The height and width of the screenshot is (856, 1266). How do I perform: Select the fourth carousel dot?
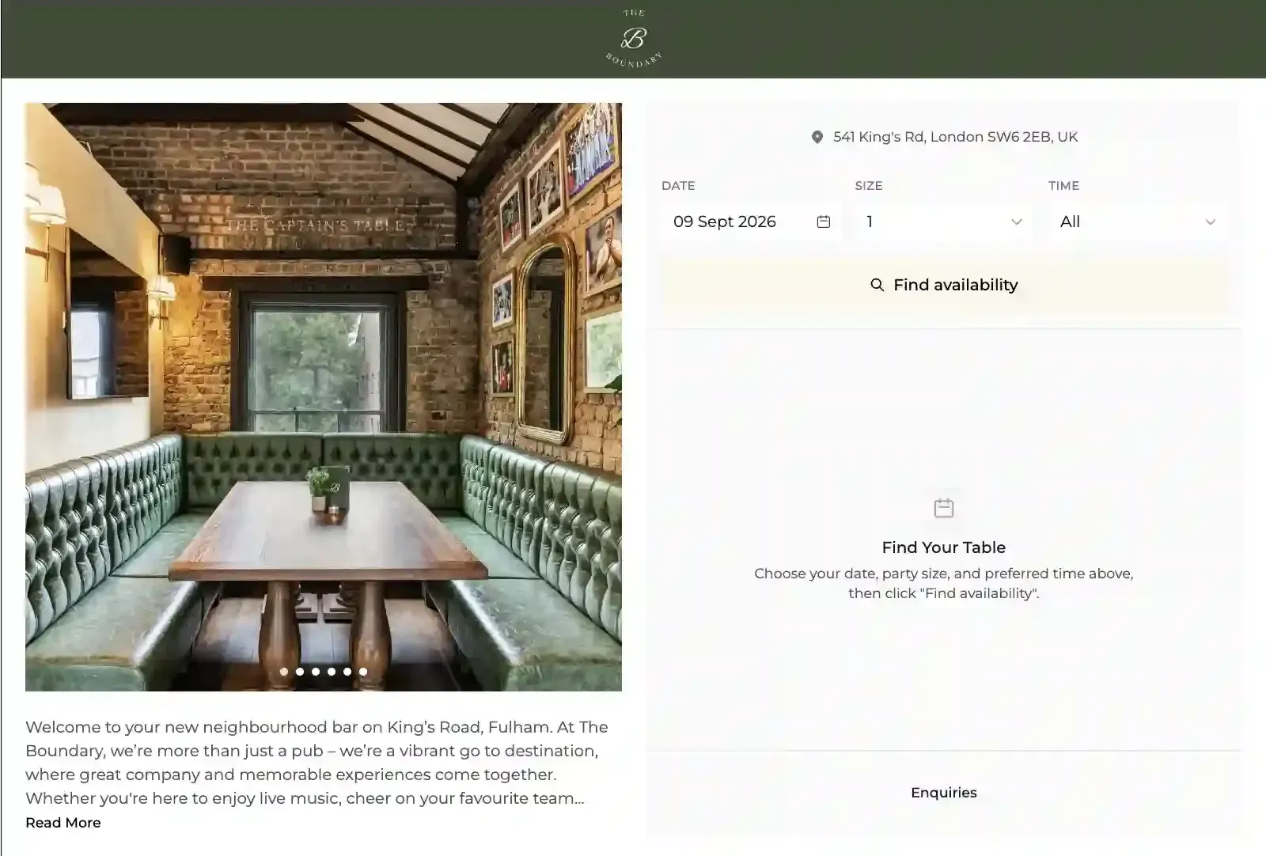332,672
